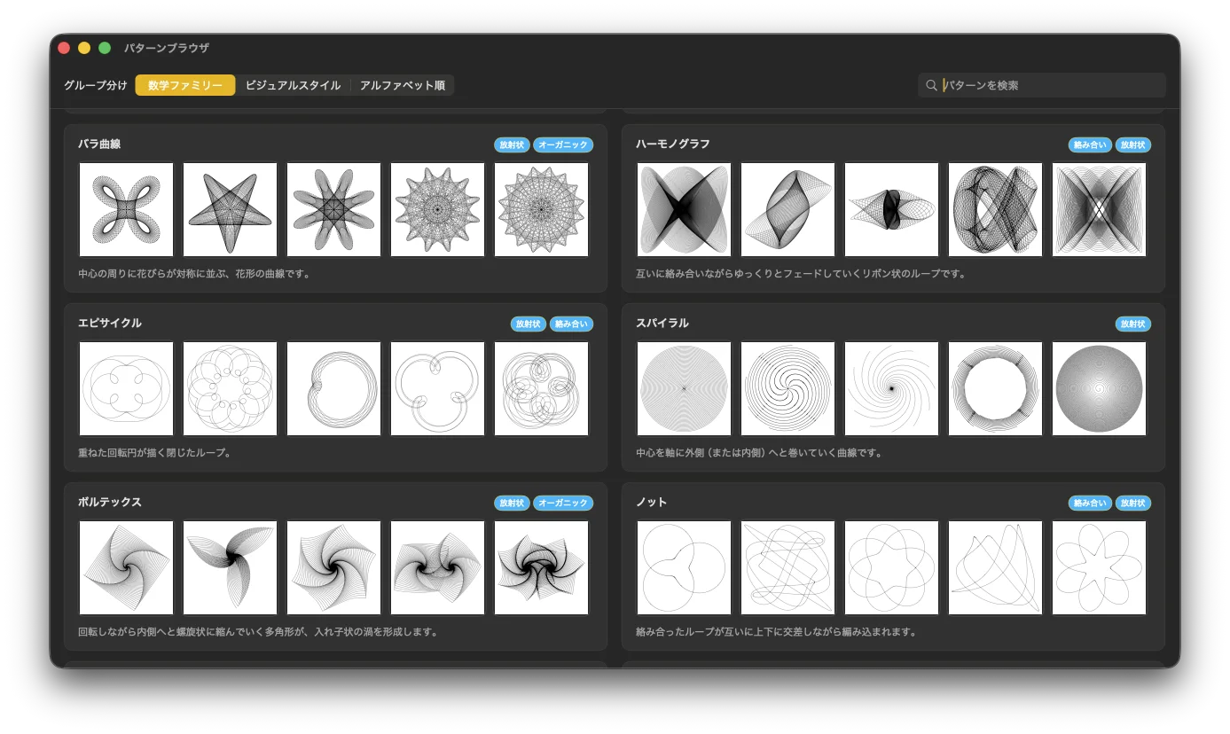The width and height of the screenshot is (1230, 734).
Task: Click the 放射状 tag on スパイラル
Action: [x=1132, y=324]
